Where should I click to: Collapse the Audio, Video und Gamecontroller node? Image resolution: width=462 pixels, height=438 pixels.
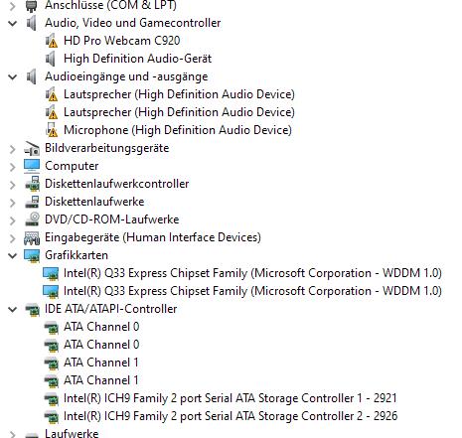12,23
